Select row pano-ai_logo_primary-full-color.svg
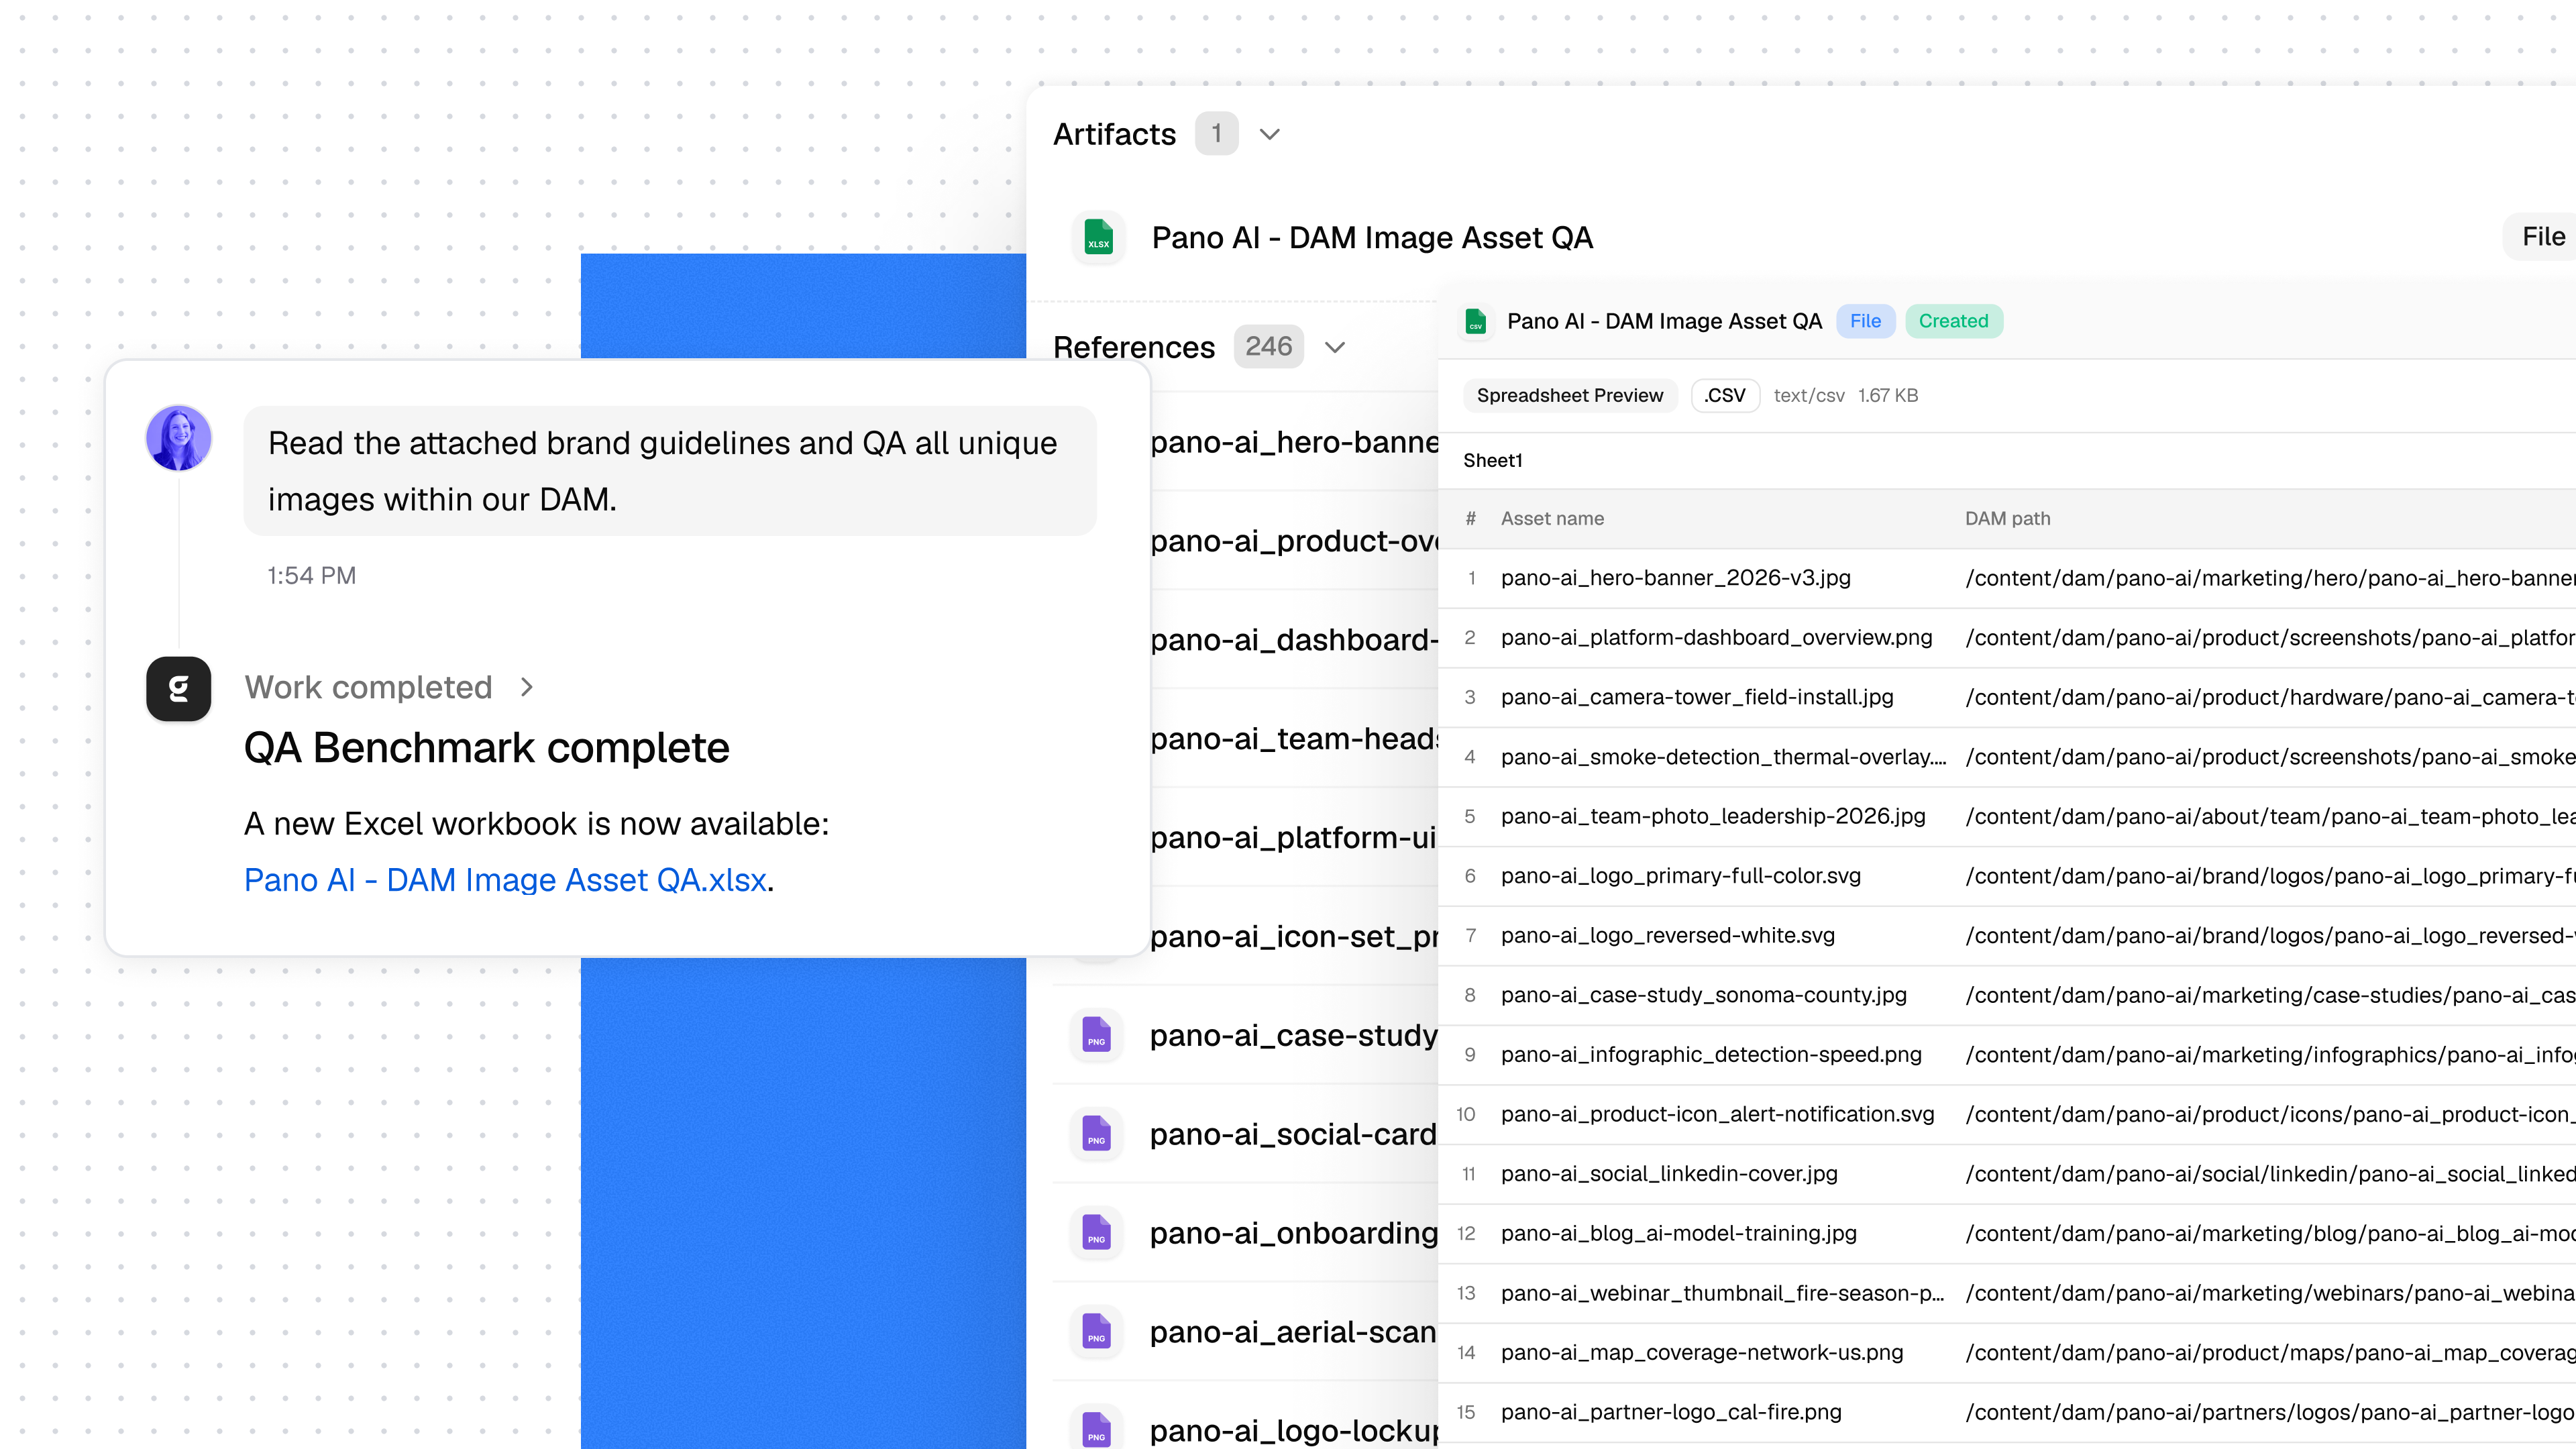 pos(2007,876)
